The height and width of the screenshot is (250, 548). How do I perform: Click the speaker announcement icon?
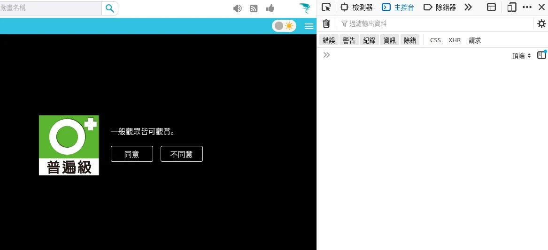pyautogui.click(x=237, y=8)
